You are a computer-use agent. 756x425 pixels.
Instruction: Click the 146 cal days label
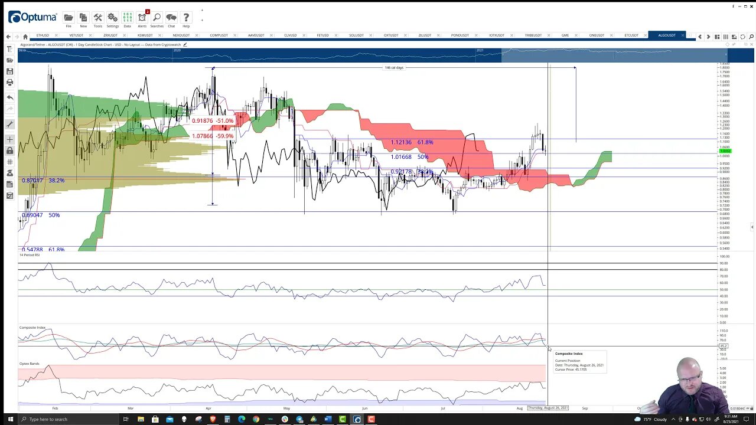click(394, 68)
